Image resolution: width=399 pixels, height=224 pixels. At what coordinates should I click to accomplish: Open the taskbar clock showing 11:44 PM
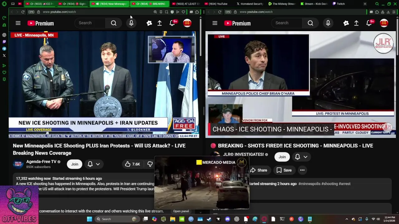390,219
